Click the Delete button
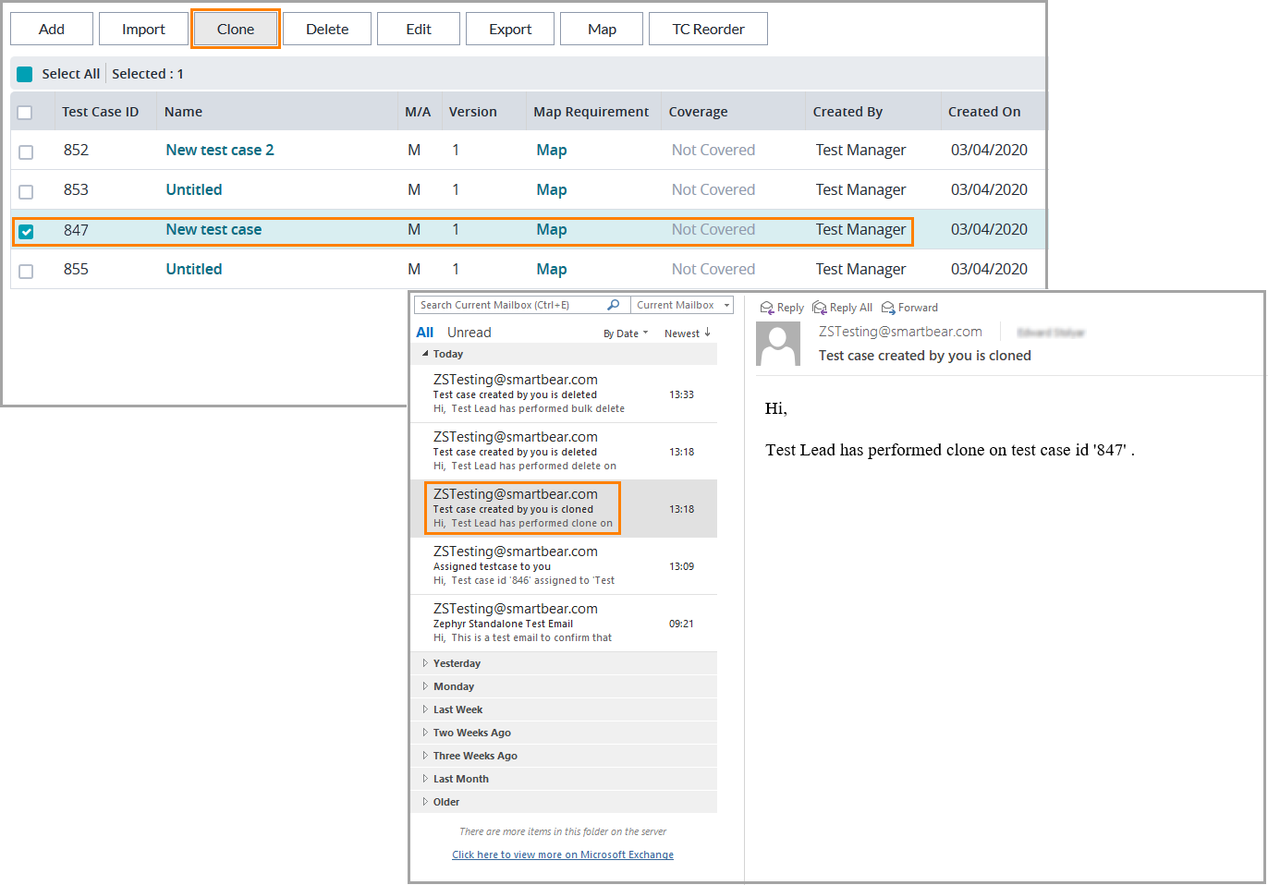 point(327,29)
